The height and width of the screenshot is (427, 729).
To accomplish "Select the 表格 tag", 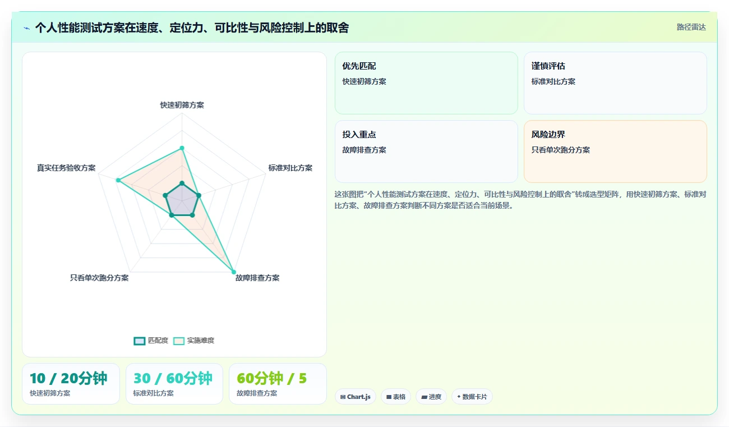I will (x=396, y=397).
